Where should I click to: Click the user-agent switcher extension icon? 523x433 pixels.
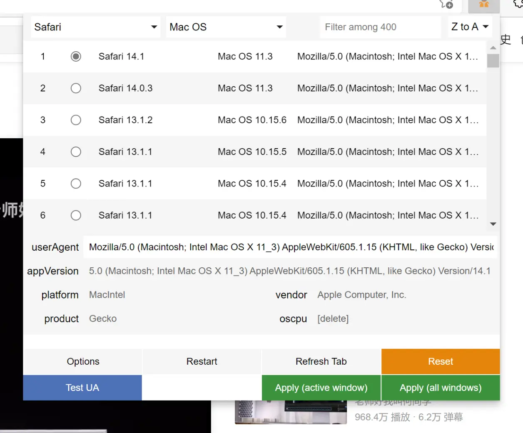[483, 5]
